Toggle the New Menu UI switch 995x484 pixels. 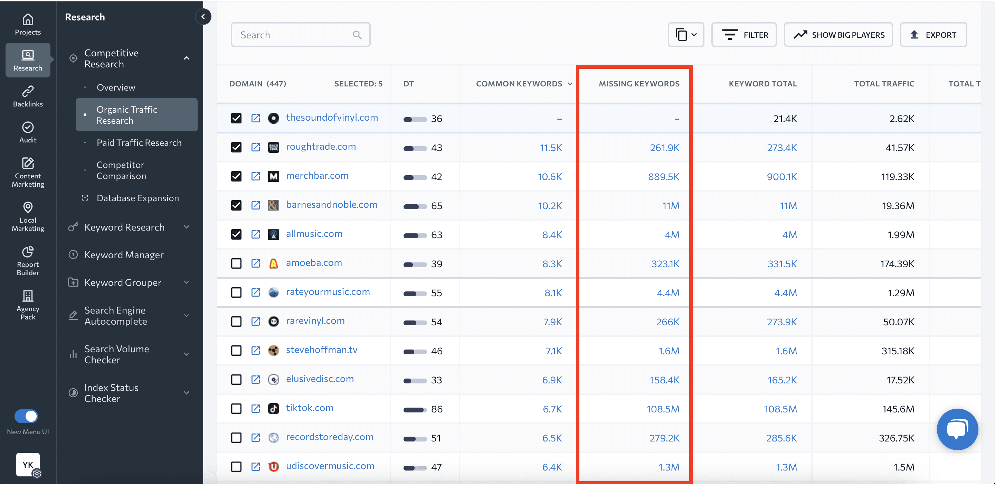26,416
